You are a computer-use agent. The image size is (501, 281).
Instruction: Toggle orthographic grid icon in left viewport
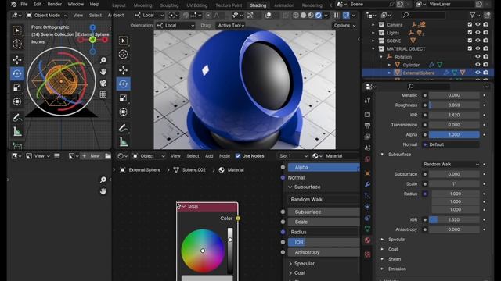coord(103,94)
